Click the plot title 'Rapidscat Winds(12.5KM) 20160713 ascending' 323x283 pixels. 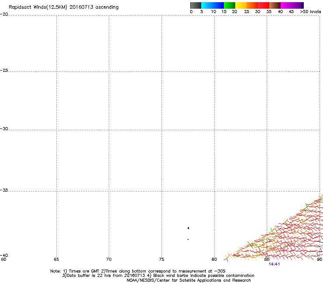(x=64, y=7)
